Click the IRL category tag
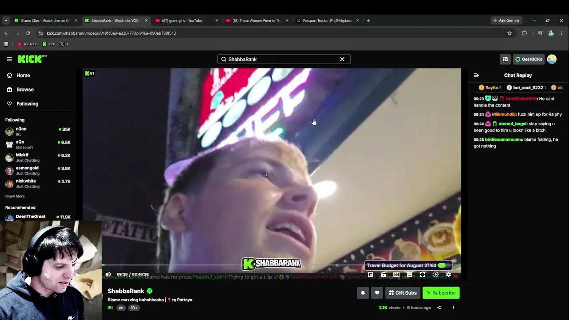Image resolution: width=569 pixels, height=320 pixels. pyautogui.click(x=111, y=308)
